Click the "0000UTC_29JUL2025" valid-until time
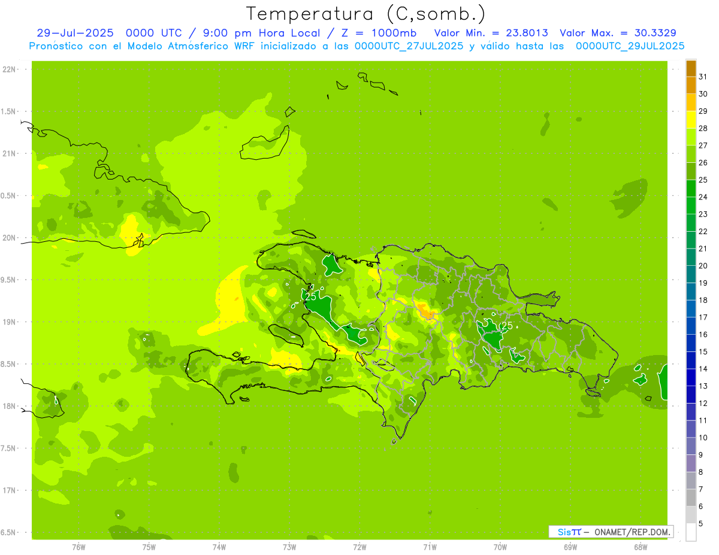The width and height of the screenshot is (719, 555). click(x=630, y=46)
